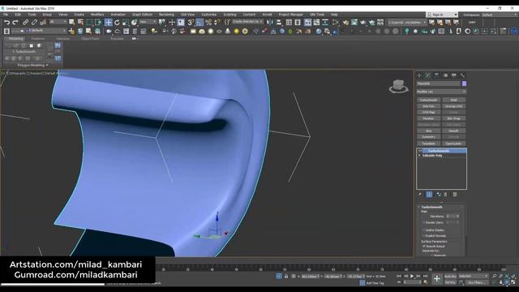Open the reference coordinate system dropdown

[148, 22]
